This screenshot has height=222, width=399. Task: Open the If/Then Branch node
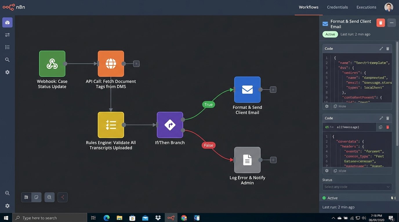[x=170, y=125]
